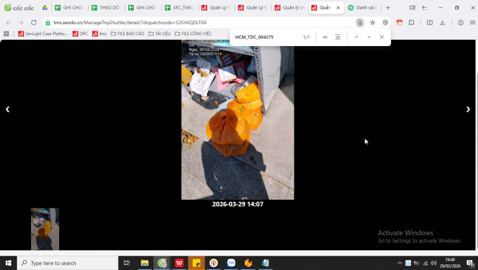Open the apps grid in bookmarks bar

point(6,34)
